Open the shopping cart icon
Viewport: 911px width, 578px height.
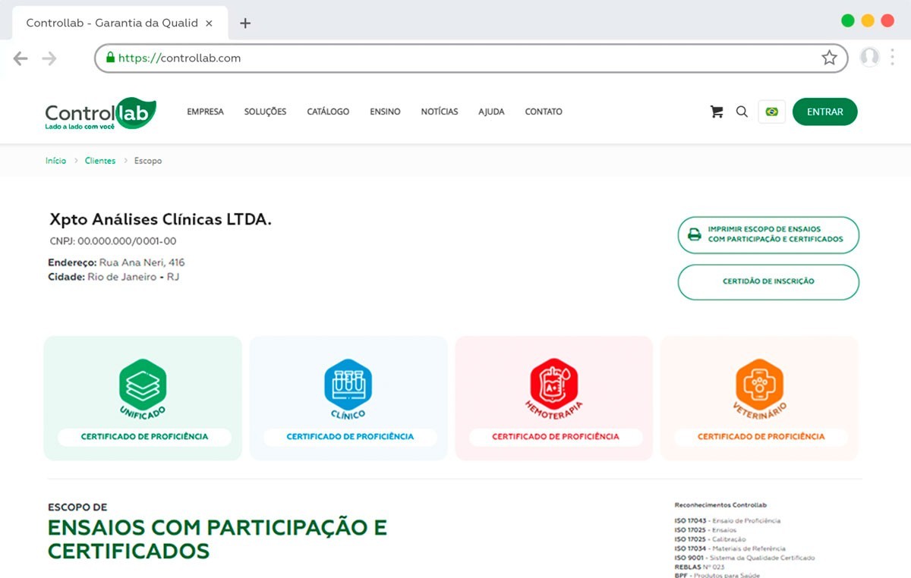[716, 112]
